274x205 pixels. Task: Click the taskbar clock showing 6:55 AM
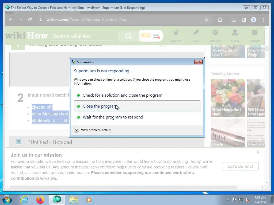click(x=260, y=200)
